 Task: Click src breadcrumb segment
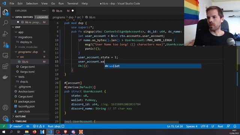pos(79,17)
